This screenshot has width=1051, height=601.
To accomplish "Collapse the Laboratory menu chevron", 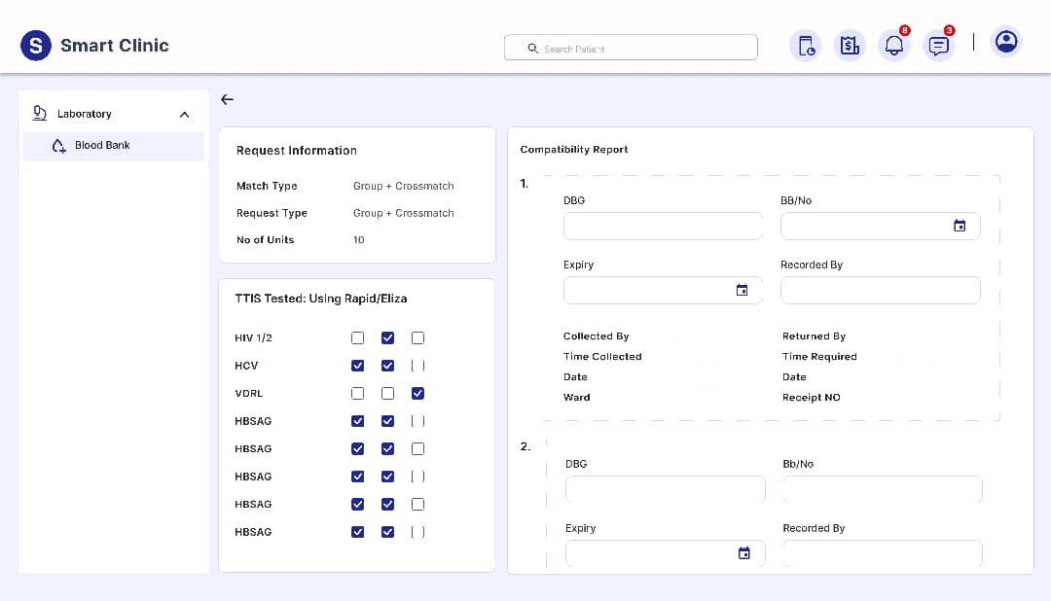I will (x=184, y=115).
